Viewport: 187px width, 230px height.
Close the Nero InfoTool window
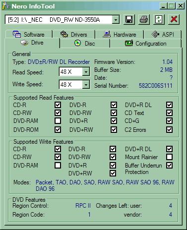pos(181,6)
